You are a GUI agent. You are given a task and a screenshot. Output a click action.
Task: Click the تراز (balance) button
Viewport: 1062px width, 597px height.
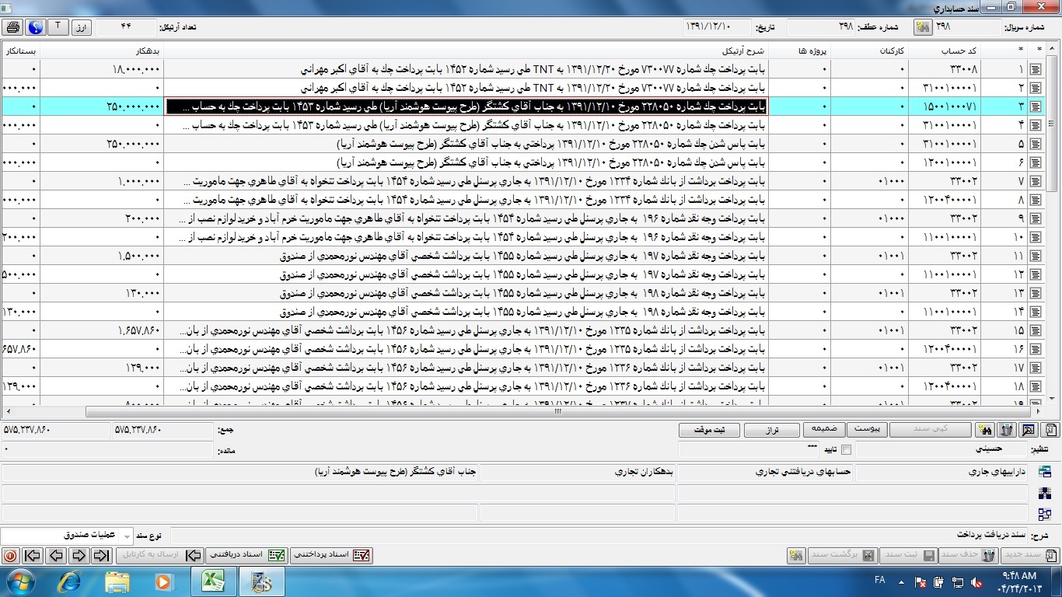771,430
